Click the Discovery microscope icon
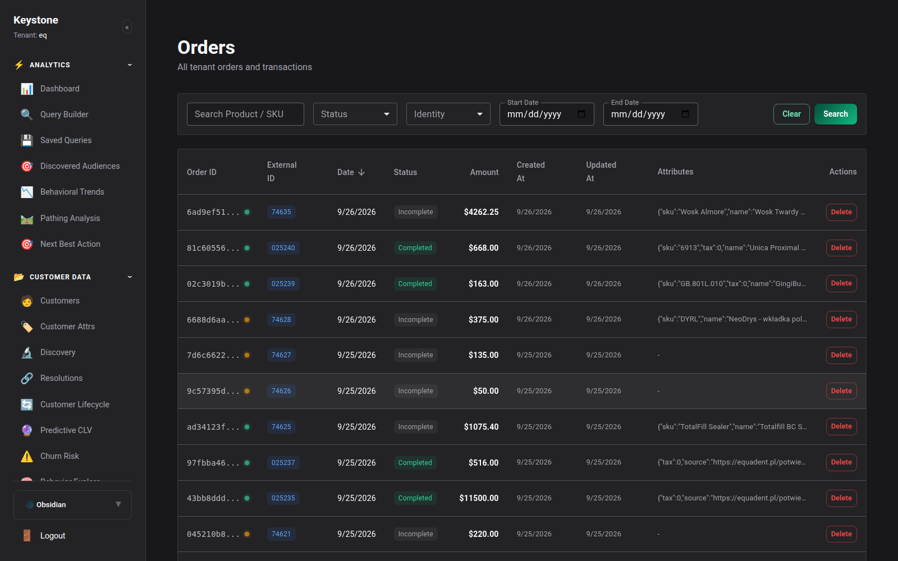898x561 pixels. [x=27, y=352]
